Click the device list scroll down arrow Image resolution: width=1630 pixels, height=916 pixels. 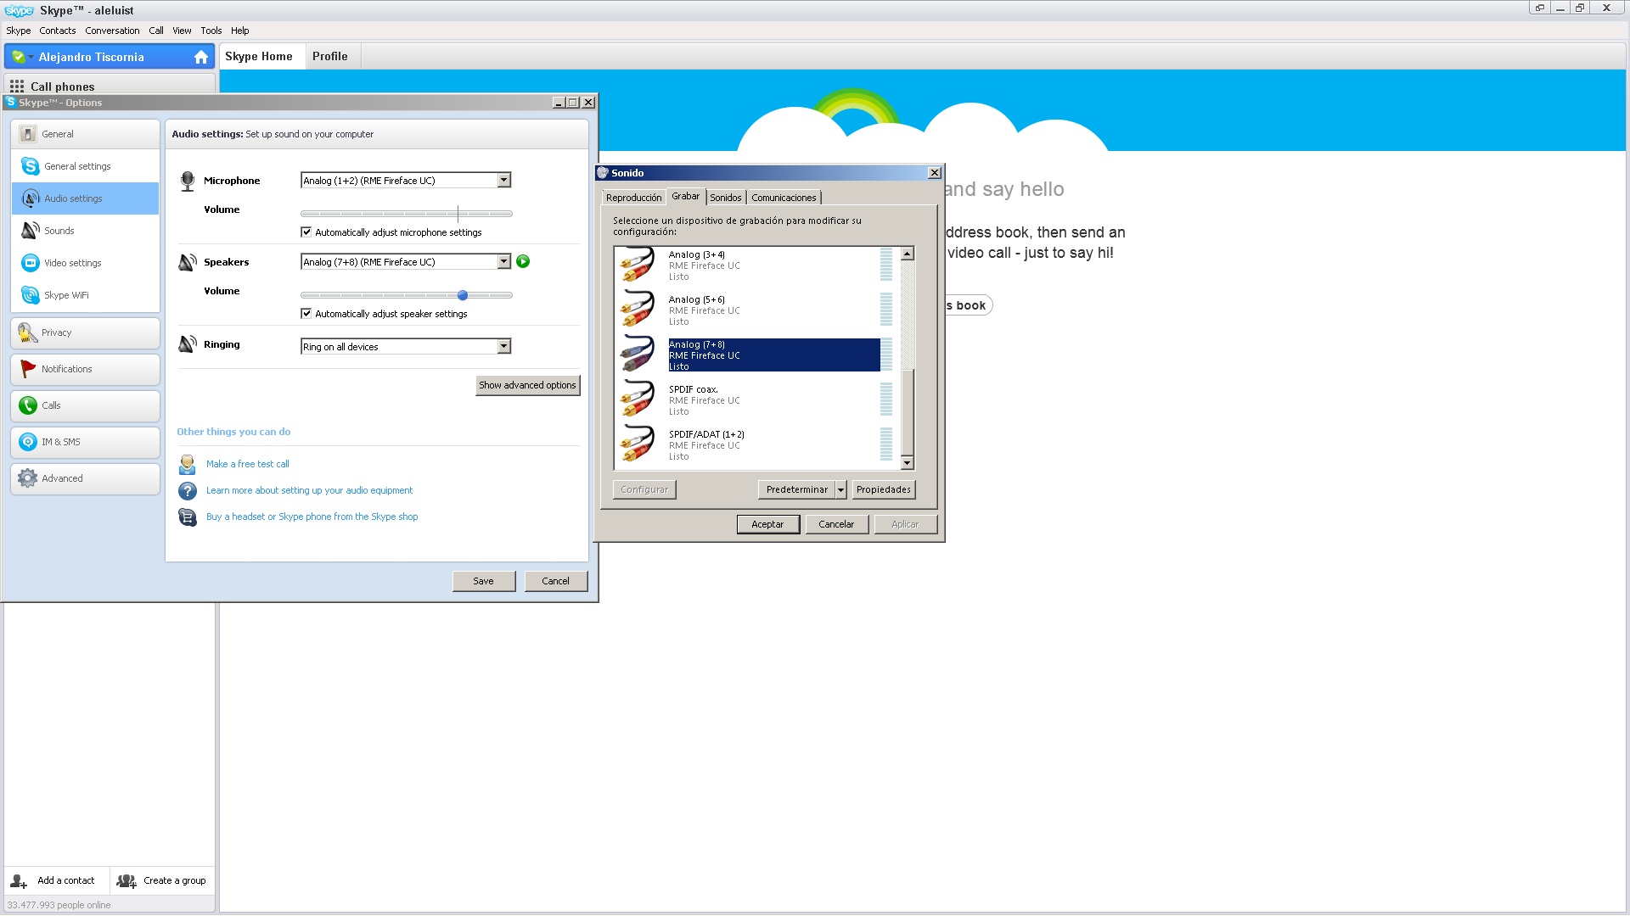908,463
